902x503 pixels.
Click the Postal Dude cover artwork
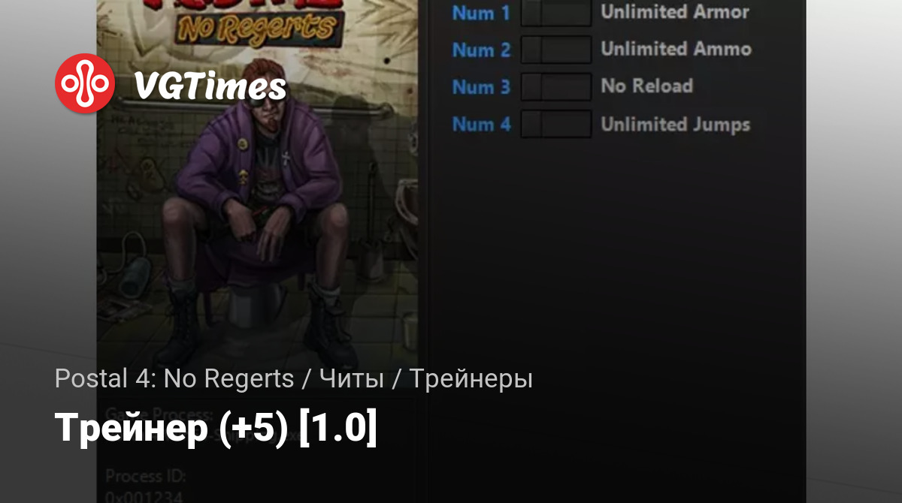[258, 210]
